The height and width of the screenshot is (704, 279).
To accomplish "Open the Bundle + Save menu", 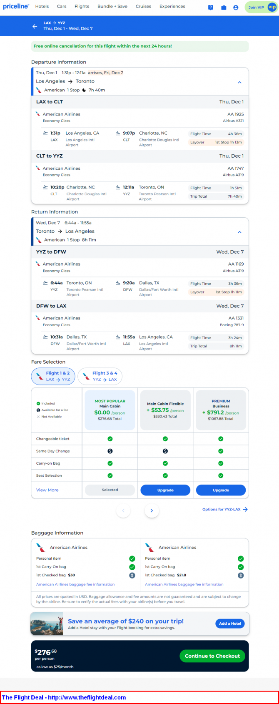I will click(x=112, y=6).
